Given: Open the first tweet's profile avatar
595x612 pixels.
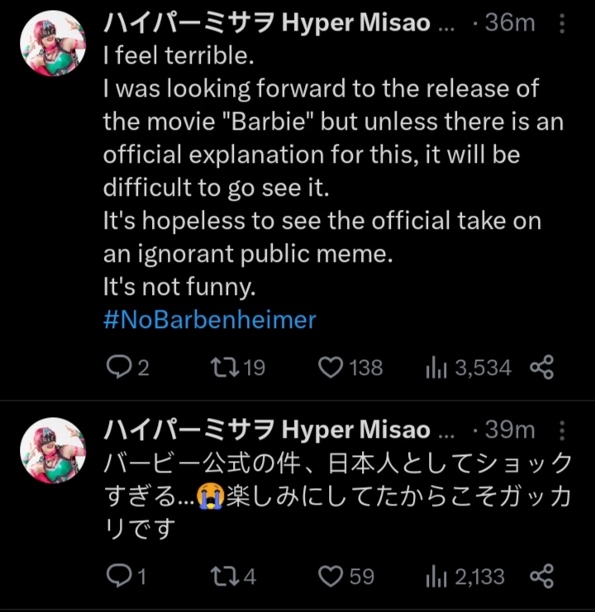Looking at the screenshot, I should coord(52,44).
